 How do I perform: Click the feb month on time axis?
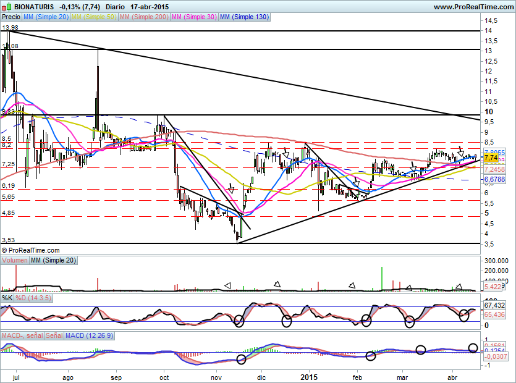(357, 377)
